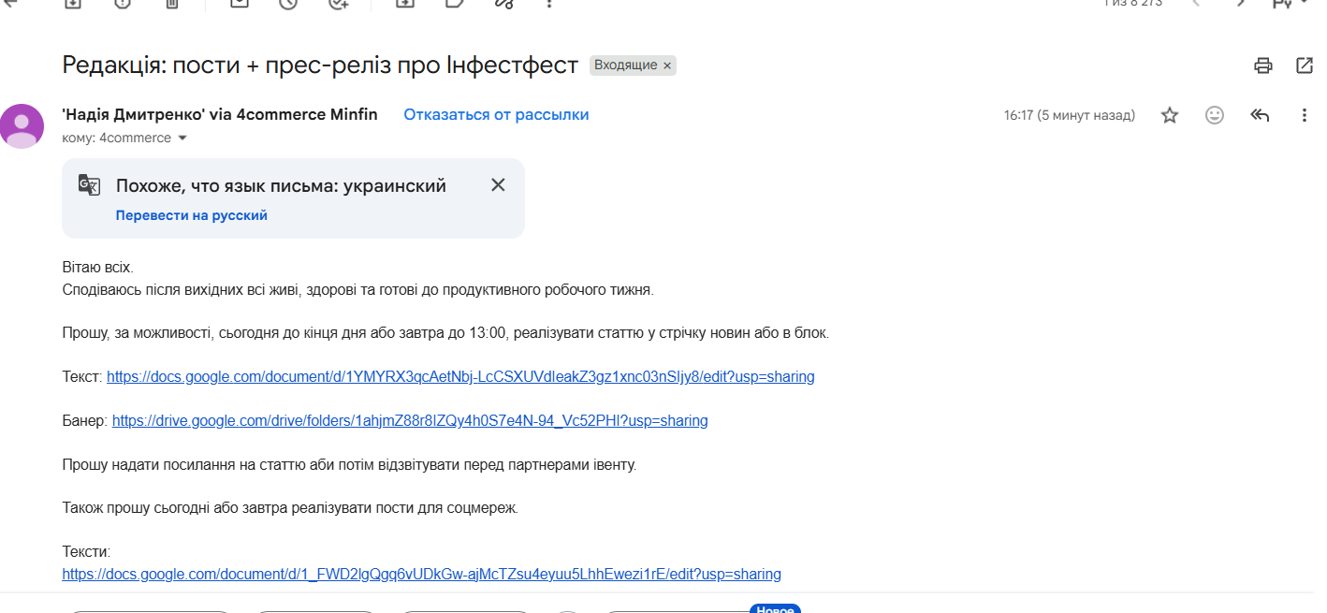Reply to the email using the arrow icon
The image size is (1327, 613).
(1260, 115)
